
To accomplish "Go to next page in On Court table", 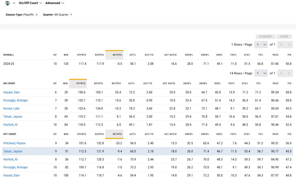I will coord(289,73).
